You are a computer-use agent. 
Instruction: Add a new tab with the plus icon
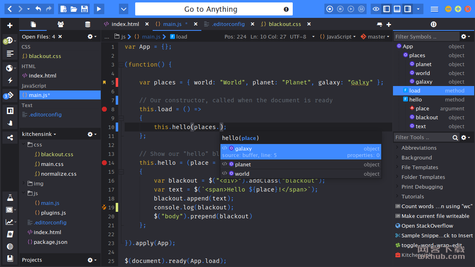(x=389, y=24)
